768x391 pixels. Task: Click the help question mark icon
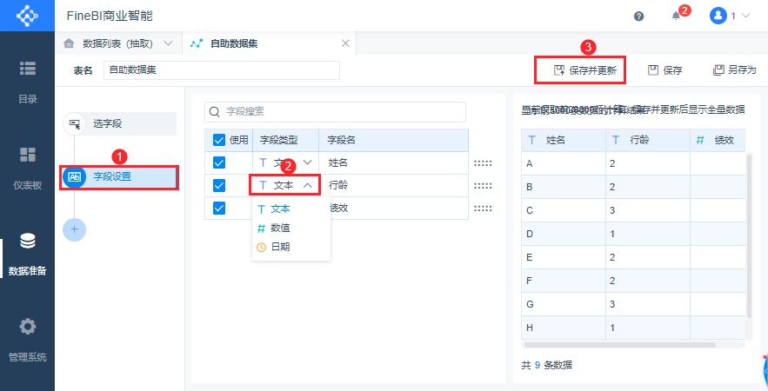coord(638,16)
